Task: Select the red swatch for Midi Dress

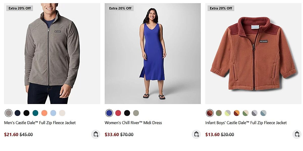Action: coord(118,113)
